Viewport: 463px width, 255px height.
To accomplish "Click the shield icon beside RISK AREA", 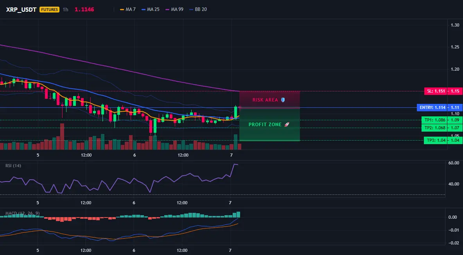I will [x=283, y=100].
